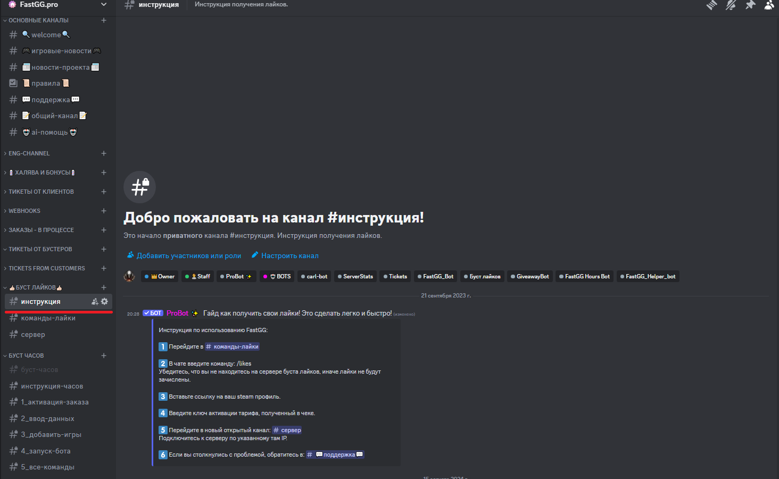Click the Owner role tag
Viewport: 779px width, 479px height.
point(160,276)
